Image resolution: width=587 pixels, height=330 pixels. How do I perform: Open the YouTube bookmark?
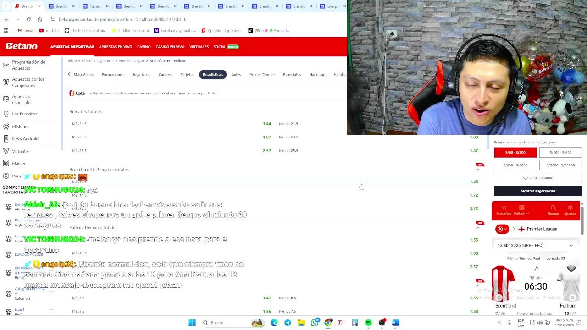(49, 30)
